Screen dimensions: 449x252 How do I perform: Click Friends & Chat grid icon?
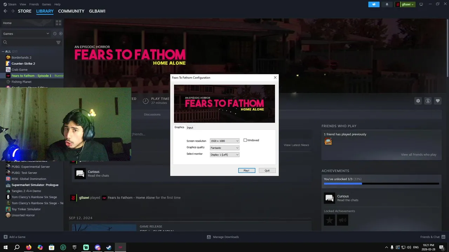pos(444,237)
